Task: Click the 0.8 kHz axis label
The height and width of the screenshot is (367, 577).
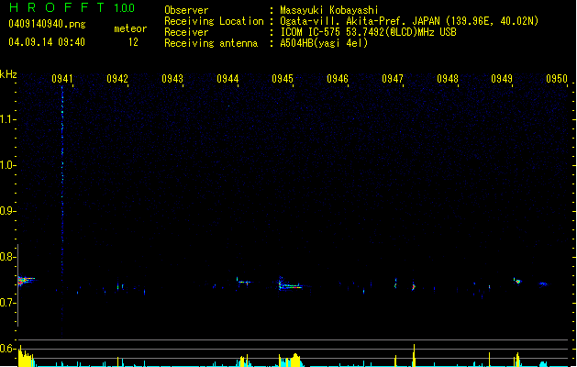Action: pos(6,257)
